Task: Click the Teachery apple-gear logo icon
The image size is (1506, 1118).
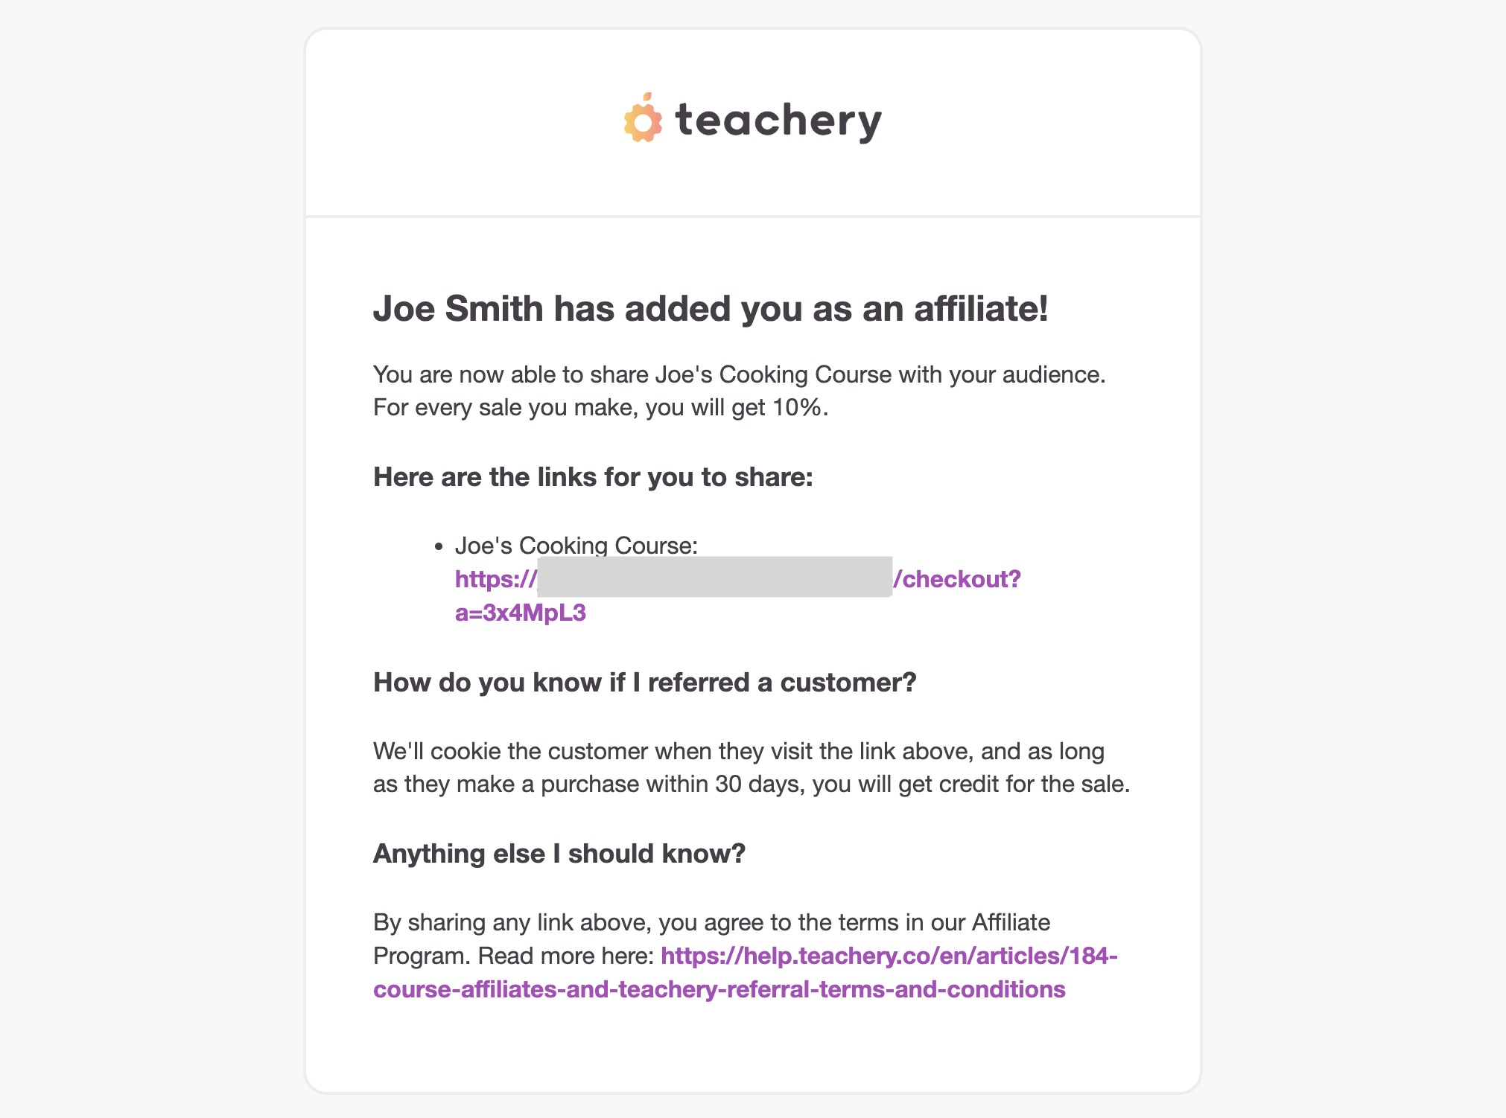Action: click(643, 118)
